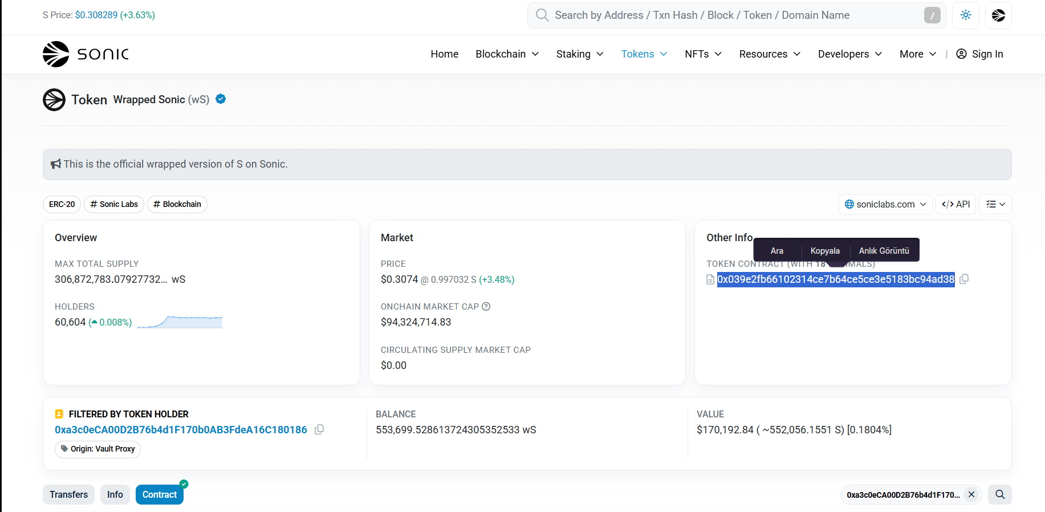This screenshot has width=1045, height=512.
Task: Click the S price value $0.308289
Action: tap(96, 15)
